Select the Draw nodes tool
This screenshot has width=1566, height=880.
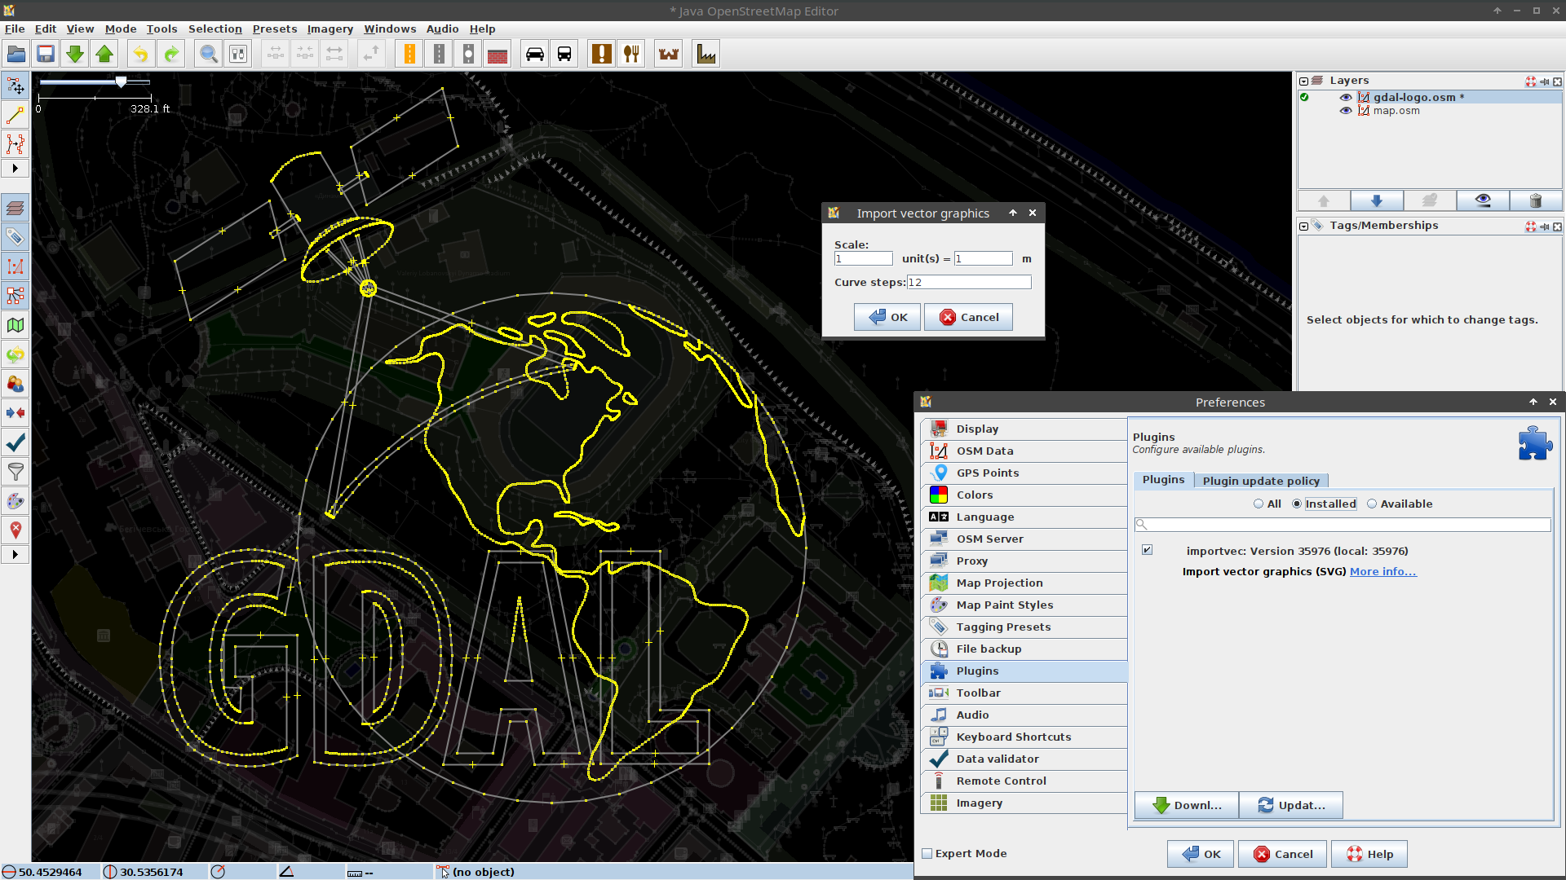pos(15,115)
